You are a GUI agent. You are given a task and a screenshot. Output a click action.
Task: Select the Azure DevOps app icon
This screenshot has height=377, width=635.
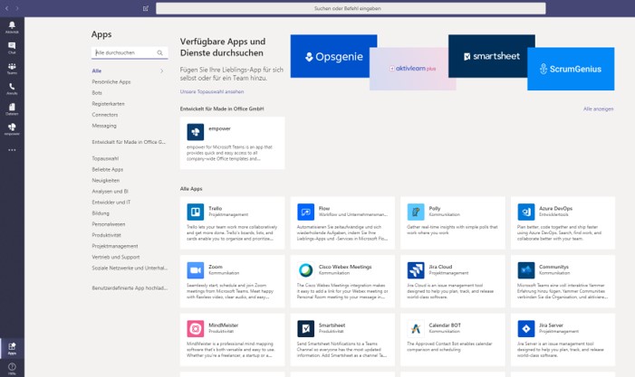point(526,212)
